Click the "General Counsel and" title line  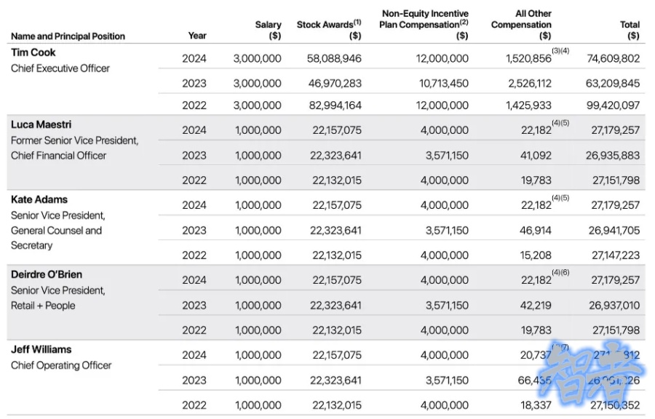(x=56, y=231)
